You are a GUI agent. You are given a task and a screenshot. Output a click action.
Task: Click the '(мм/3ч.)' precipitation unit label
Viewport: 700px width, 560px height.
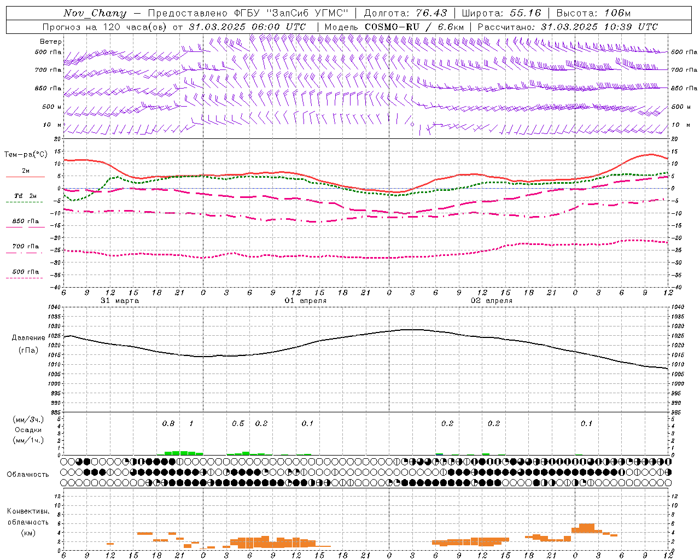pyautogui.click(x=28, y=419)
